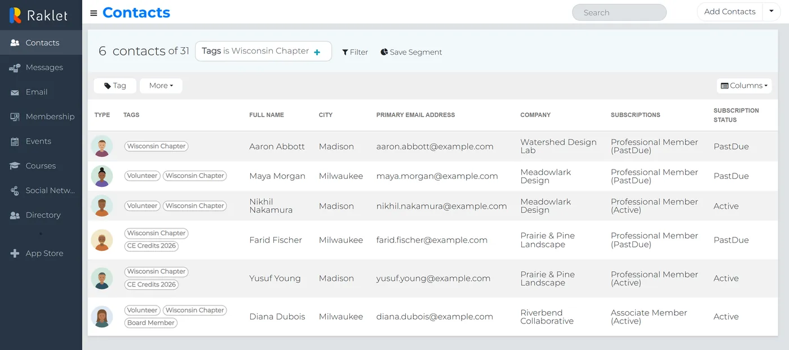Click the Primary Email Address column header
The image size is (789, 350).
pyautogui.click(x=415, y=115)
